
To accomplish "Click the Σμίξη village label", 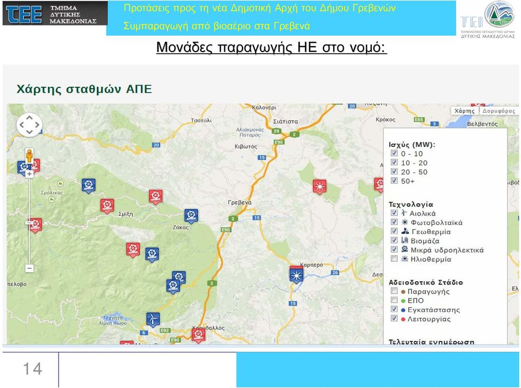I will pos(125,214).
